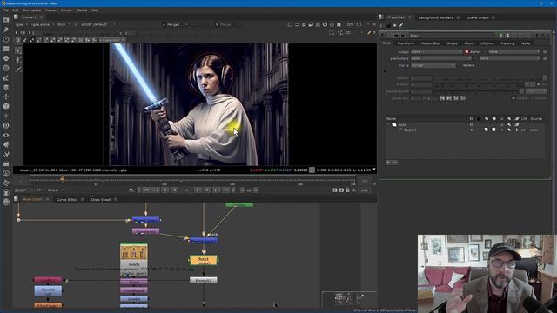Open the Motion Blur tab in Roto1
The image size is (557, 313).
coord(430,43)
